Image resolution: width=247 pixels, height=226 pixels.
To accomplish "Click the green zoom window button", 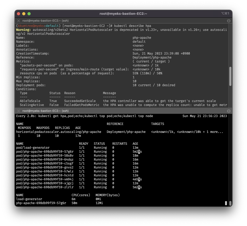I will click(x=29, y=14).
